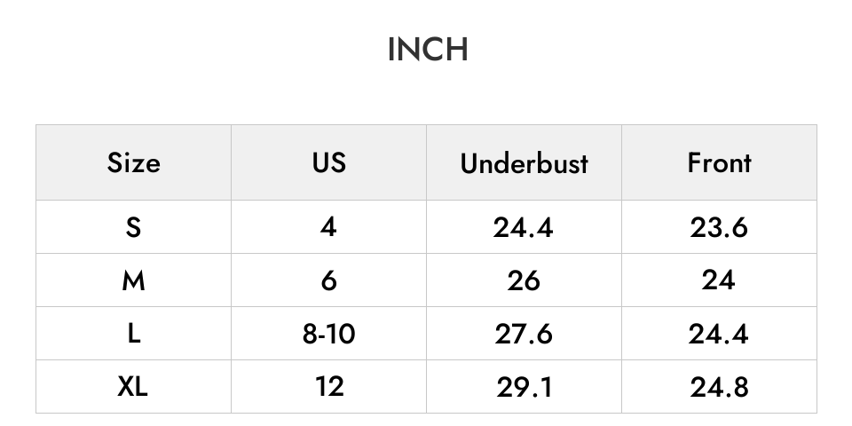Select the size XL cell
This screenshot has height=426, width=852.
click(134, 387)
